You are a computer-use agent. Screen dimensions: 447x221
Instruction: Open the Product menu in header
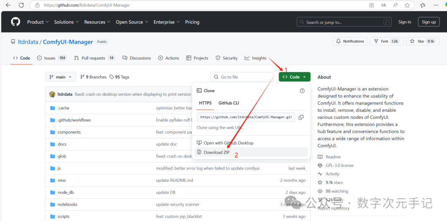38,22
